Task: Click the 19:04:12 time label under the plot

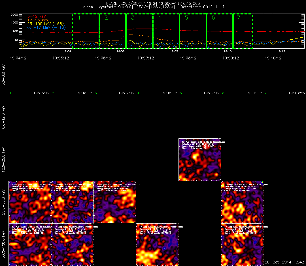Action: coord(18,58)
